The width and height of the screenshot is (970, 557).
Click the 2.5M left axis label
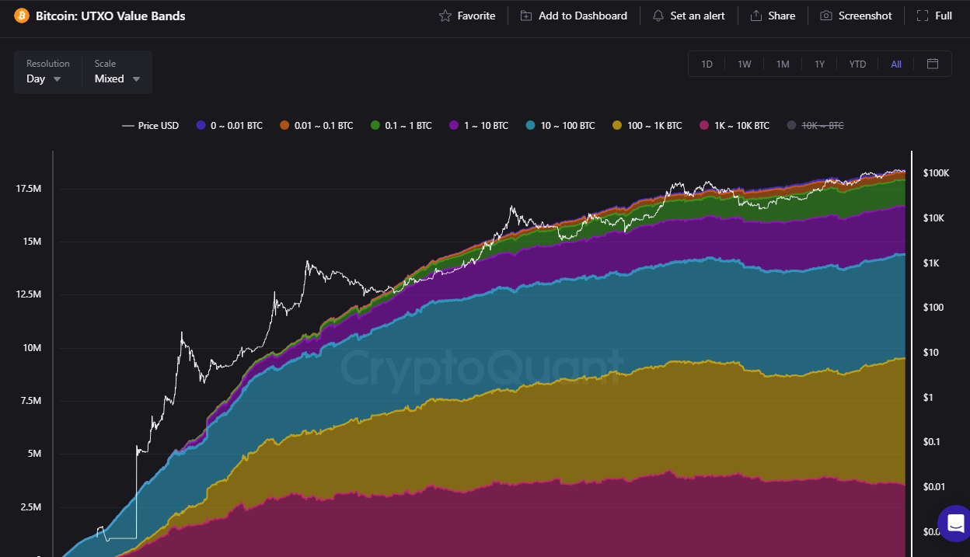[31, 507]
